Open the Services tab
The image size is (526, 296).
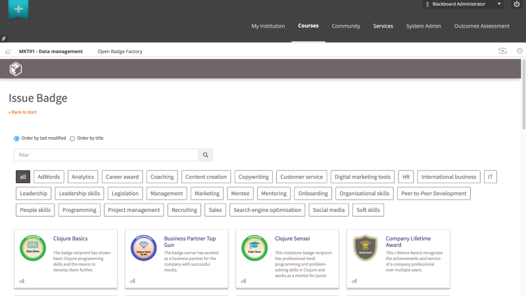point(383,26)
